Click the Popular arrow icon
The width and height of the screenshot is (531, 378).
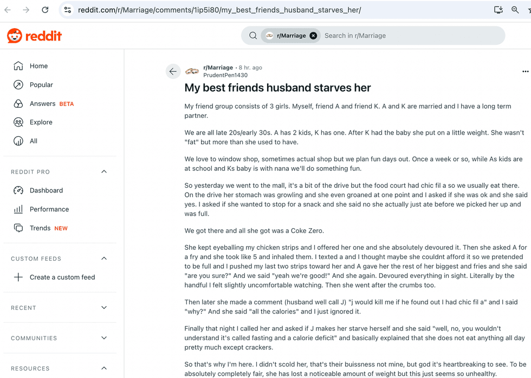(x=18, y=85)
